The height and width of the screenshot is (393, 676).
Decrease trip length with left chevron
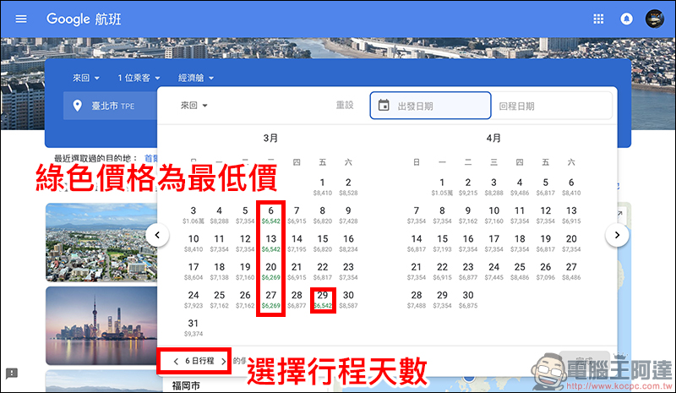176,361
